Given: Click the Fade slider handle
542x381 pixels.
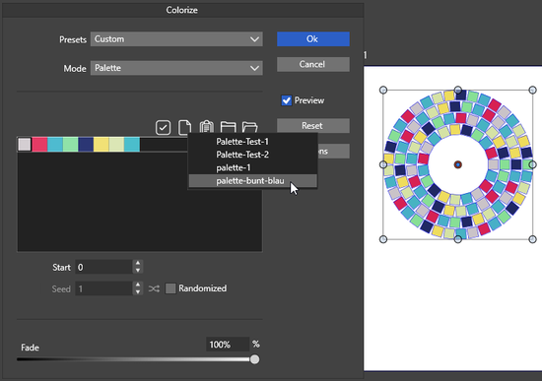Looking at the screenshot, I should (x=255, y=359).
